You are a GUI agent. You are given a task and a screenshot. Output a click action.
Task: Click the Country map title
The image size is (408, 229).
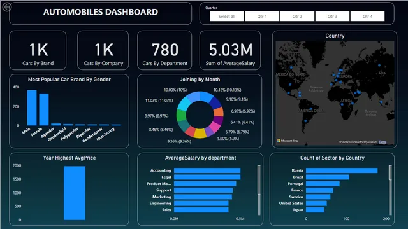335,36
